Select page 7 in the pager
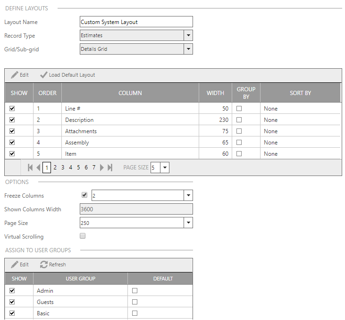 (94, 168)
